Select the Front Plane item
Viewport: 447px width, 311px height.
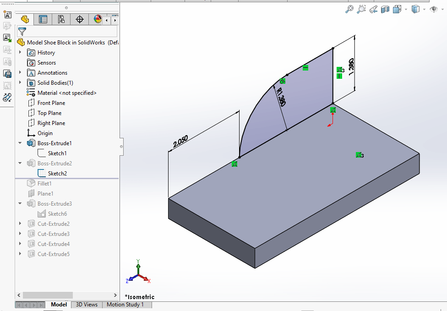click(x=51, y=103)
